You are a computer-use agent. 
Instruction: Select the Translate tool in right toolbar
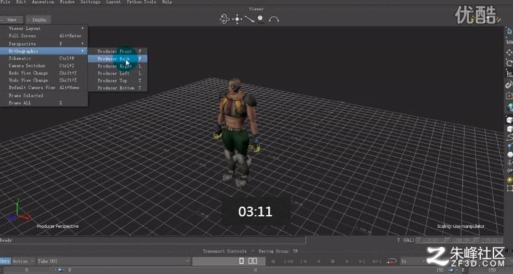coord(509,52)
